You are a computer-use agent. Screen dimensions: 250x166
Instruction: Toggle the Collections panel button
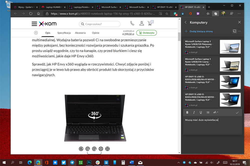215,14
